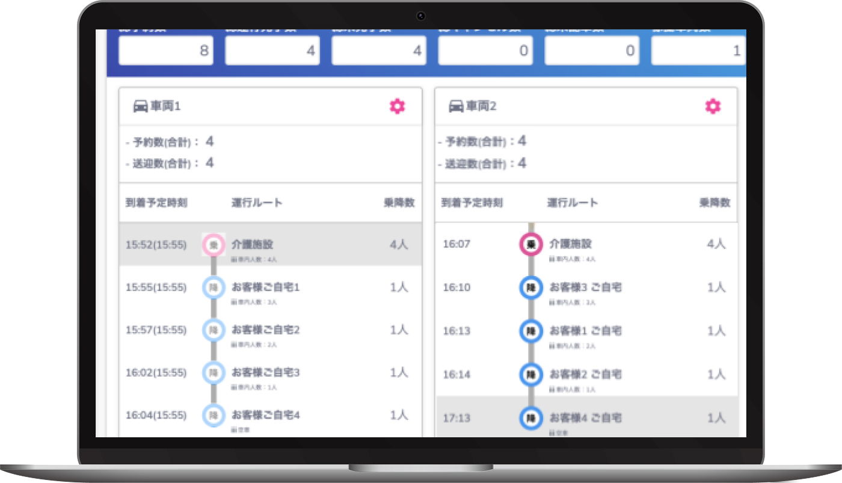Select the highlighted 15:52(15:55) 介護施設 row
Screen dimensions: 842x483
tap(270, 245)
